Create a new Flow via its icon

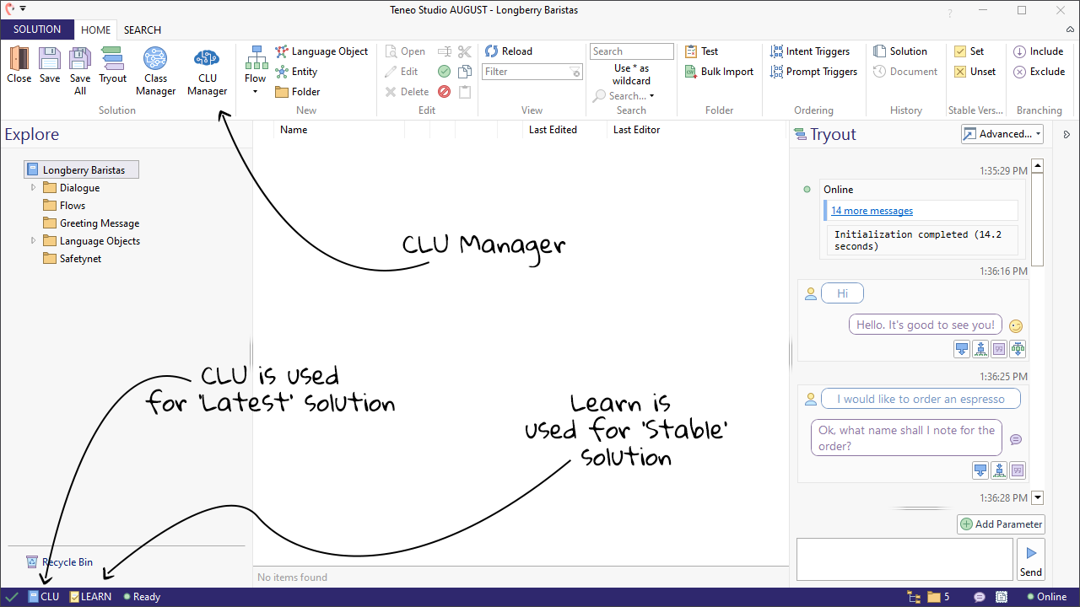256,58
